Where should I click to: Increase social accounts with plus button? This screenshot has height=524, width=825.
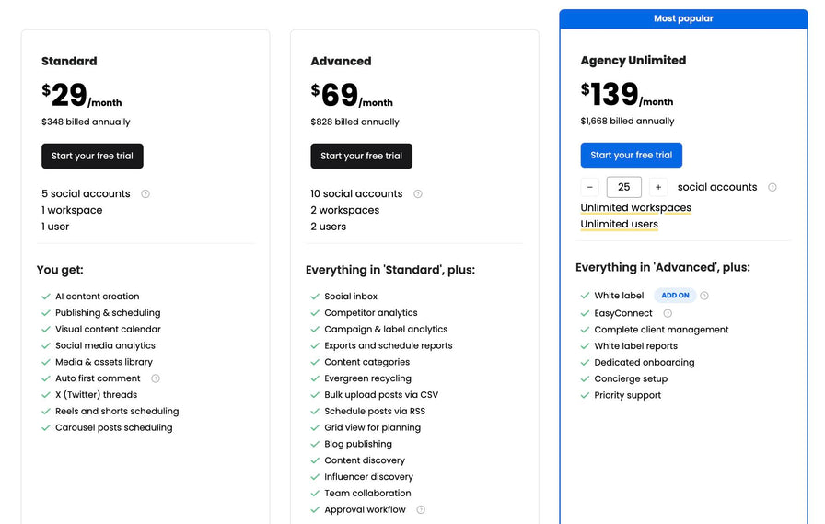click(658, 187)
